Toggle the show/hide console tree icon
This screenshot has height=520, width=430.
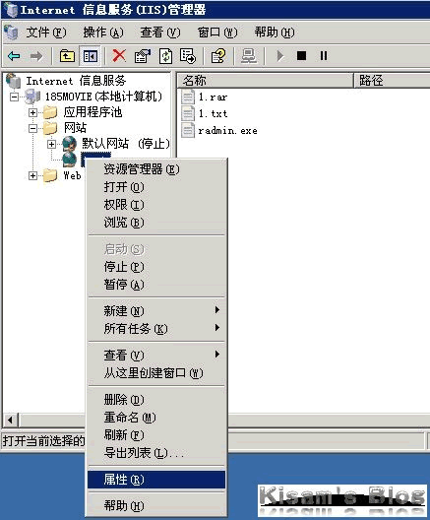pos(91,56)
